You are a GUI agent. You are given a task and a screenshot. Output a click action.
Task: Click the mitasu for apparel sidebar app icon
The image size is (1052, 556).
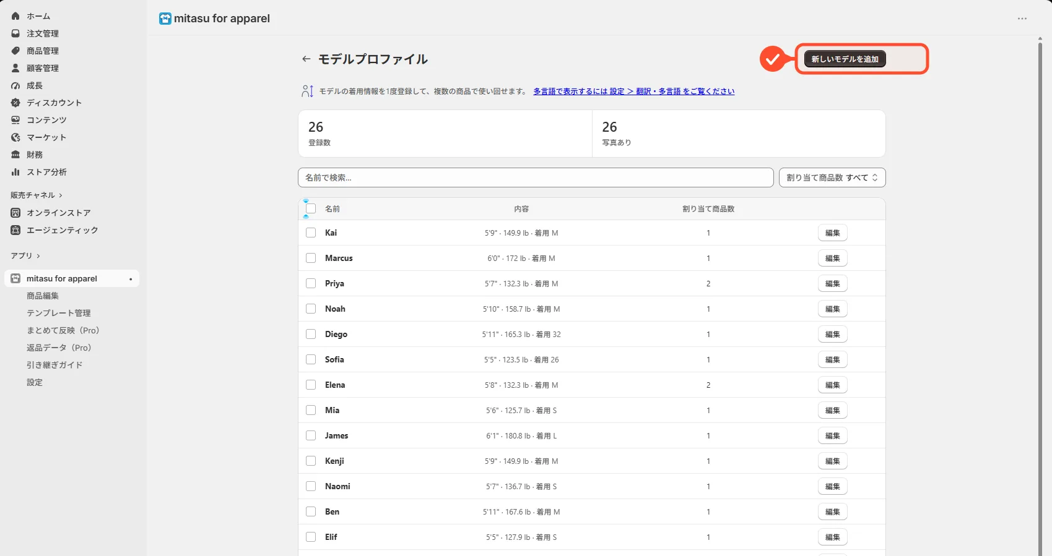[15, 278]
